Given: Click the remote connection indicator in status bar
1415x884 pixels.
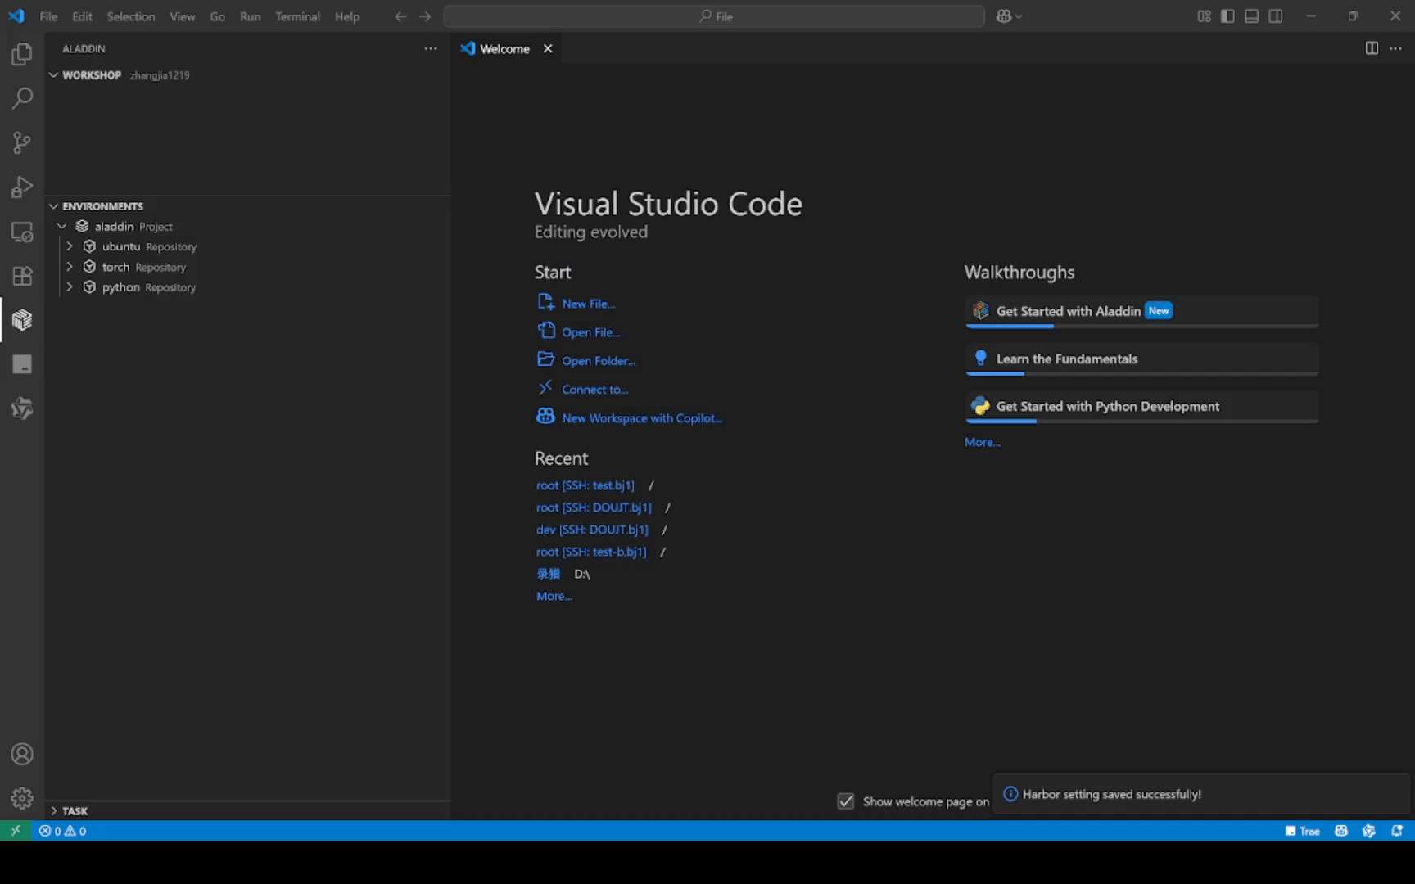Looking at the screenshot, I should click(16, 830).
